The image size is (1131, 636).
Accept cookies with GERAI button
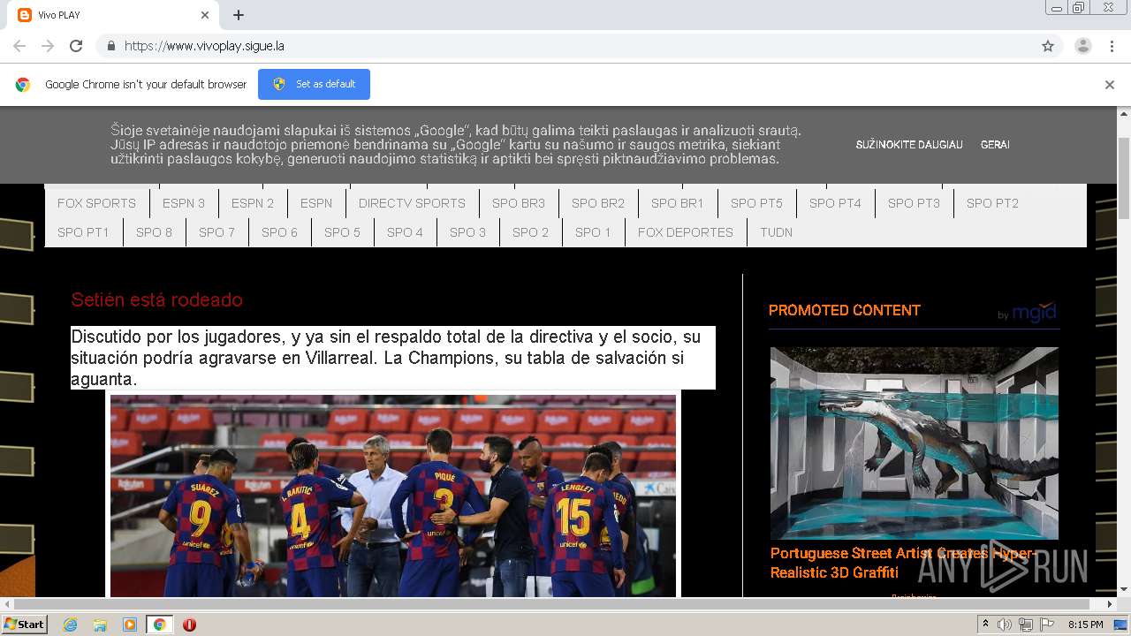pyautogui.click(x=995, y=145)
